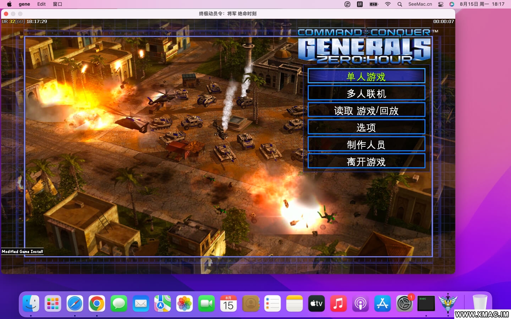
Task: Open the input method icon in menu bar
Action: 360,4
